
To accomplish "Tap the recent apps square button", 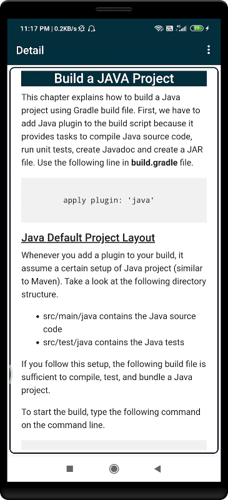I will pyautogui.click(x=70, y=468).
